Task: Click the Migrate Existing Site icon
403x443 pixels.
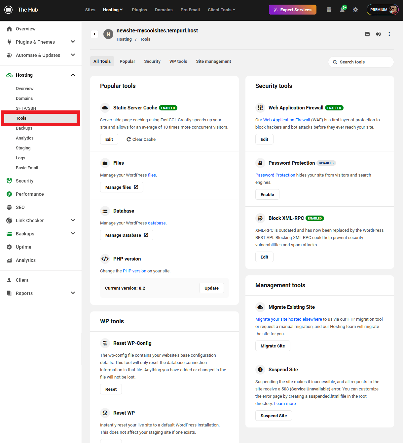Action: pos(260,307)
